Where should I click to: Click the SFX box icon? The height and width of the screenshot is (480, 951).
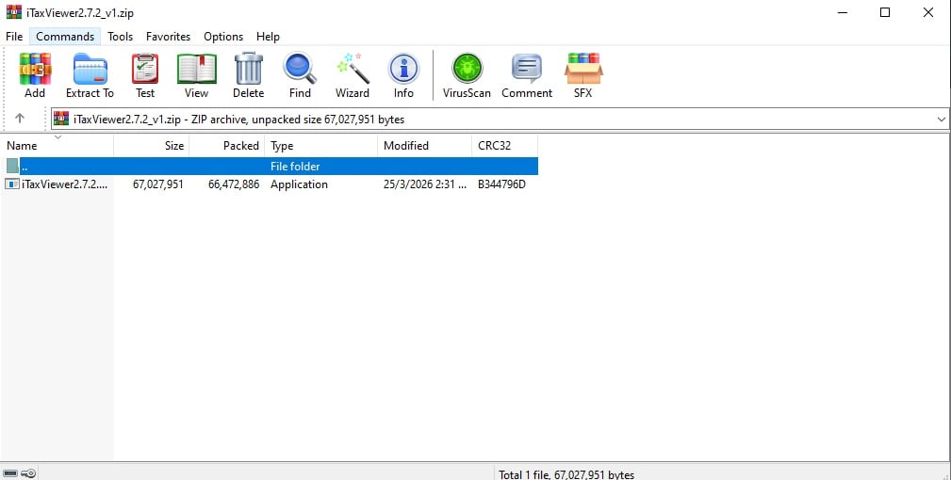[x=582, y=69]
